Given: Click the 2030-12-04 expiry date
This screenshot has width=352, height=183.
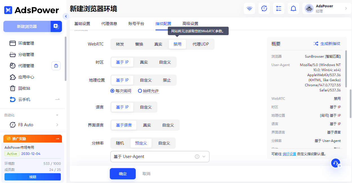Looking at the screenshot, I should coord(31,154).
